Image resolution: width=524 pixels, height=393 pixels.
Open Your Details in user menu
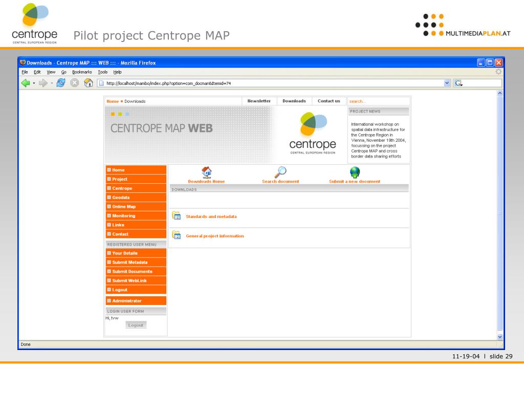[x=136, y=253]
